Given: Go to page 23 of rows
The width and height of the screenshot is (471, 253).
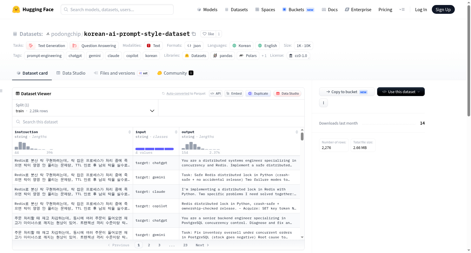Looking at the screenshot, I should point(185,245).
